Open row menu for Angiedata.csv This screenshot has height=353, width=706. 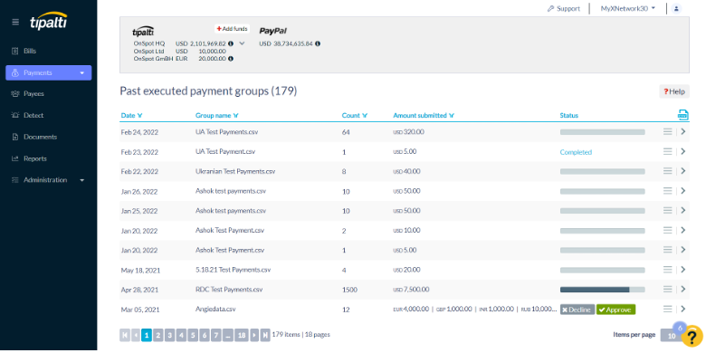[667, 309]
